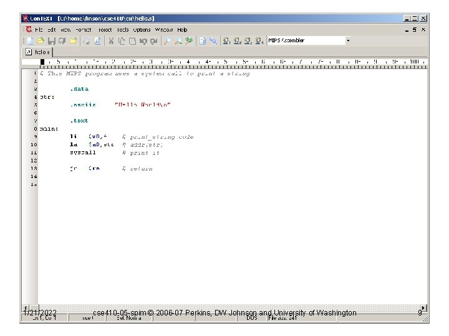Save the file with the floppy disk icon

click(52, 41)
